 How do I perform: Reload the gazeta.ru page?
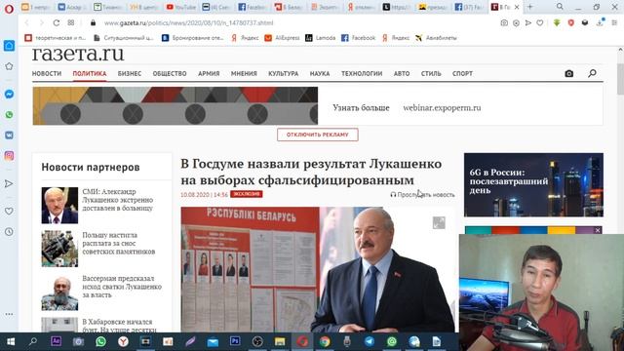pos(57,22)
